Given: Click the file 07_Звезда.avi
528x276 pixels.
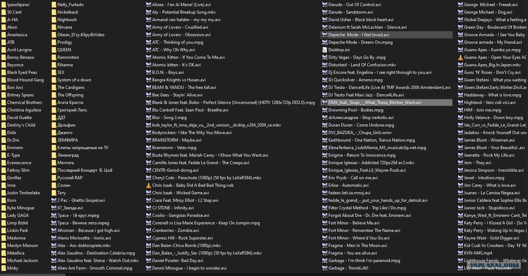Looking at the screenshot, I should (70, 208).
